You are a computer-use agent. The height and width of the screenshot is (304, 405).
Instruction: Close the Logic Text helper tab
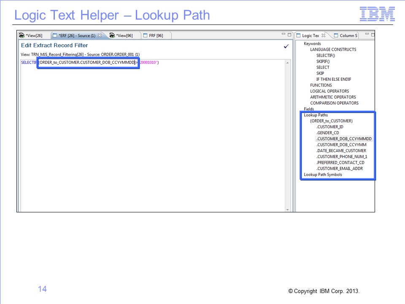click(324, 35)
